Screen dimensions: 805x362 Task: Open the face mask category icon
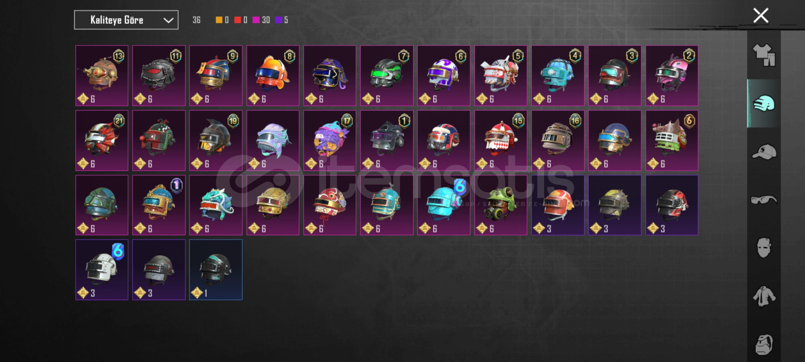click(764, 248)
